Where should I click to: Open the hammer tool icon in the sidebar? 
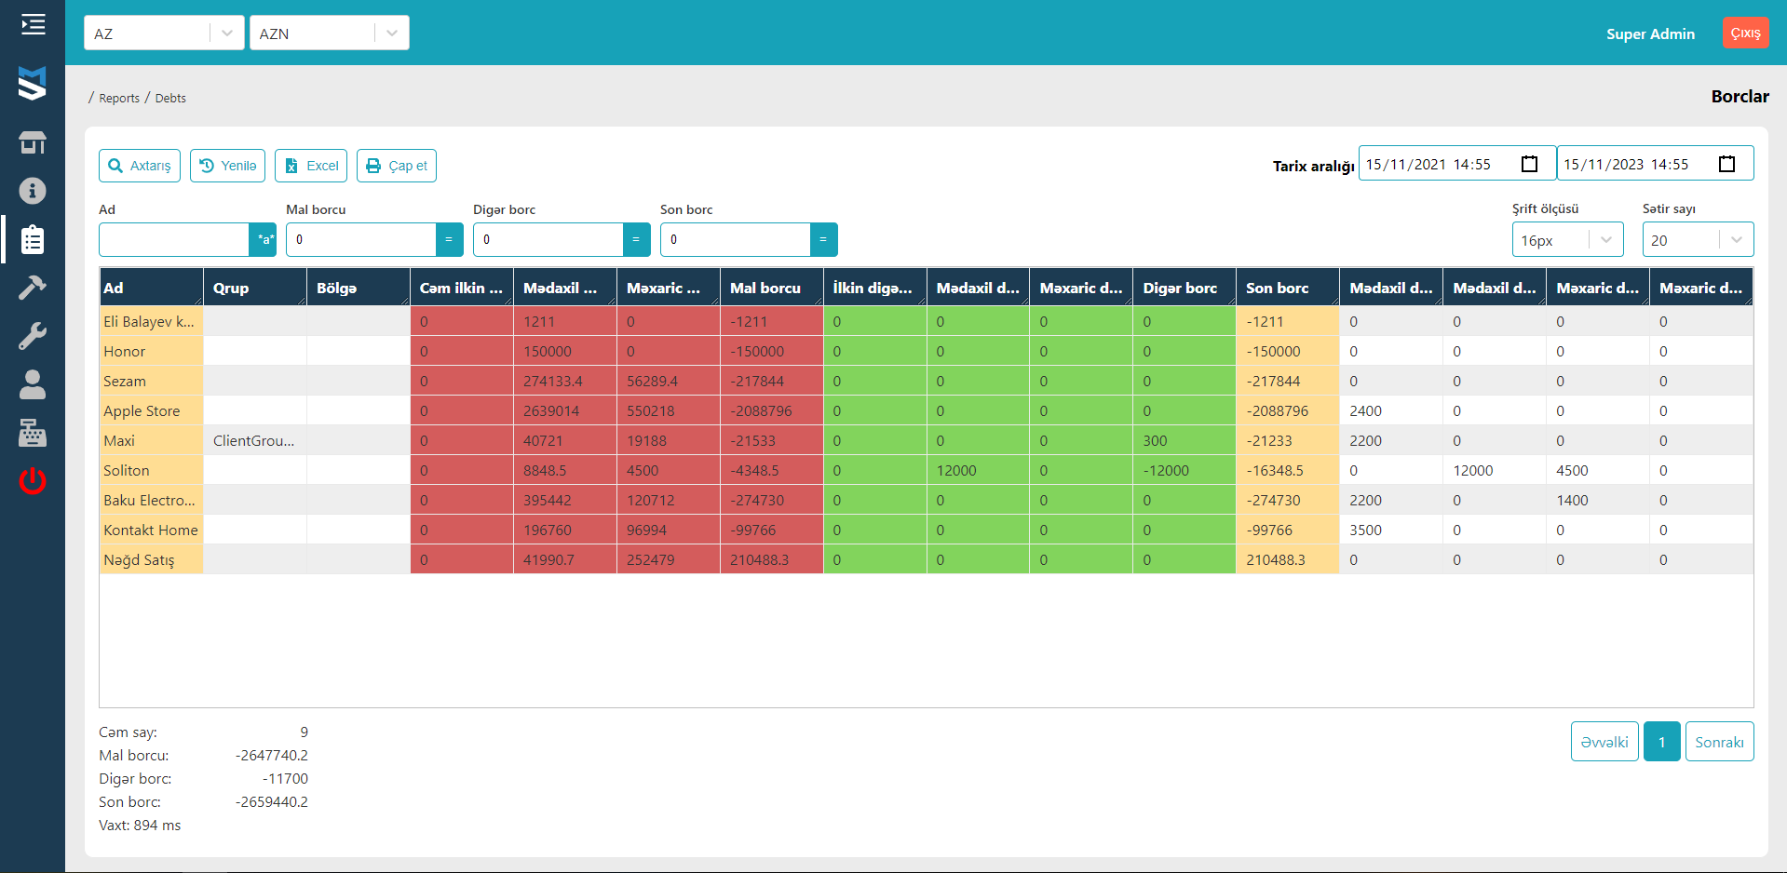pyautogui.click(x=33, y=288)
